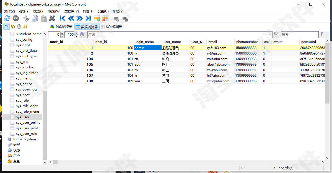Image resolution: width=332 pixels, height=173 pixels.
Task: Open the 帮助(S) menu
Action: [x=118, y=11]
